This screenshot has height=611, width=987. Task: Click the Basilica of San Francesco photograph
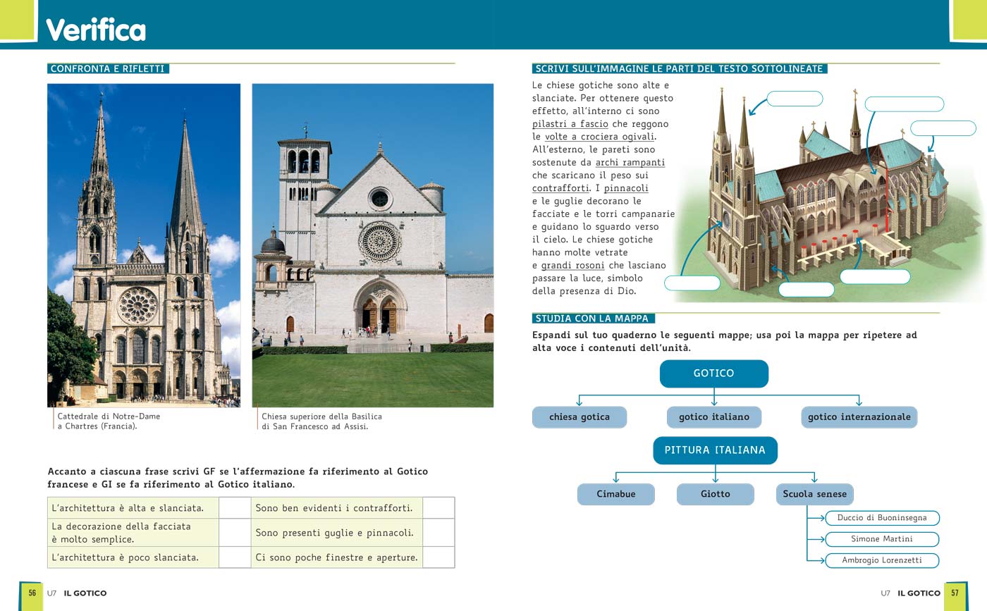click(x=373, y=245)
